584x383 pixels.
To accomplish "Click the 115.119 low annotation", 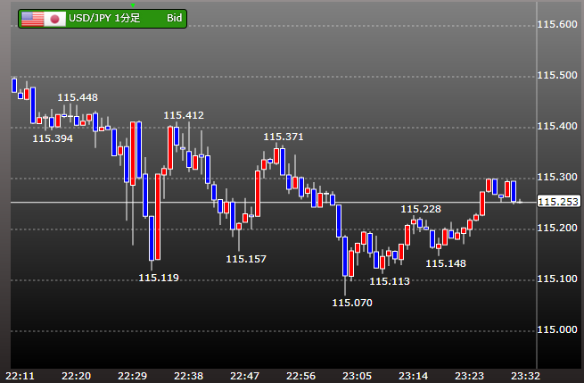I will coord(159,278).
